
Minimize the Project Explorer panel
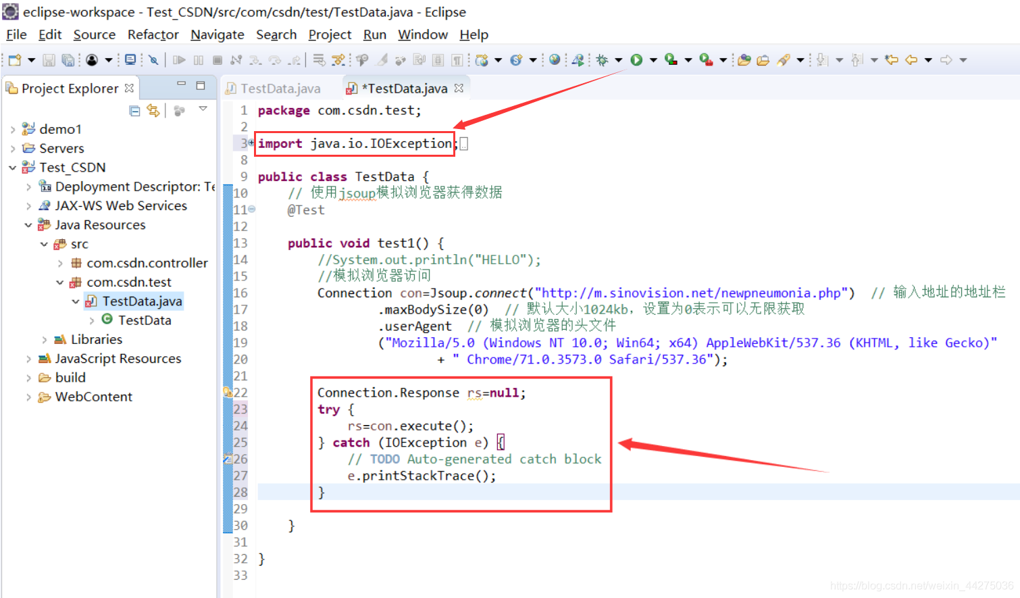[181, 84]
